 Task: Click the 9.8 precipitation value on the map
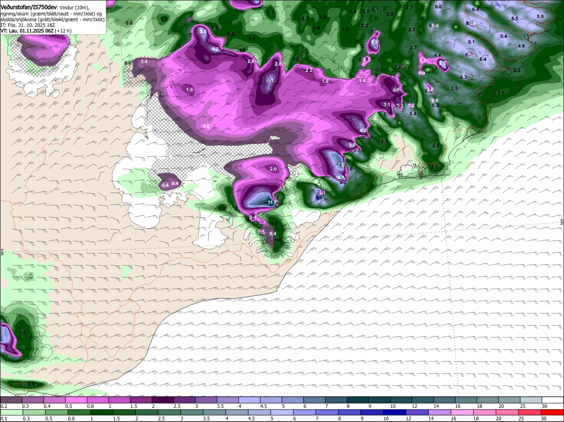319,197
